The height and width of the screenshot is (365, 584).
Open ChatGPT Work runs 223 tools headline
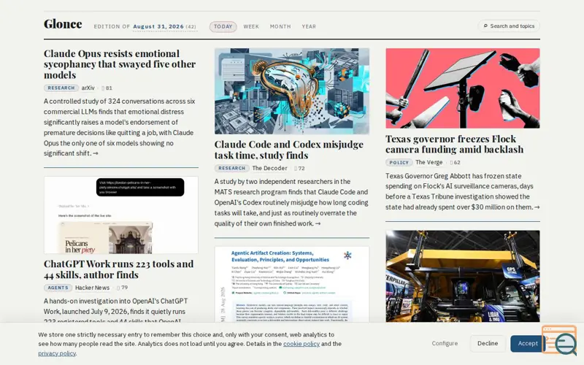(x=118, y=269)
